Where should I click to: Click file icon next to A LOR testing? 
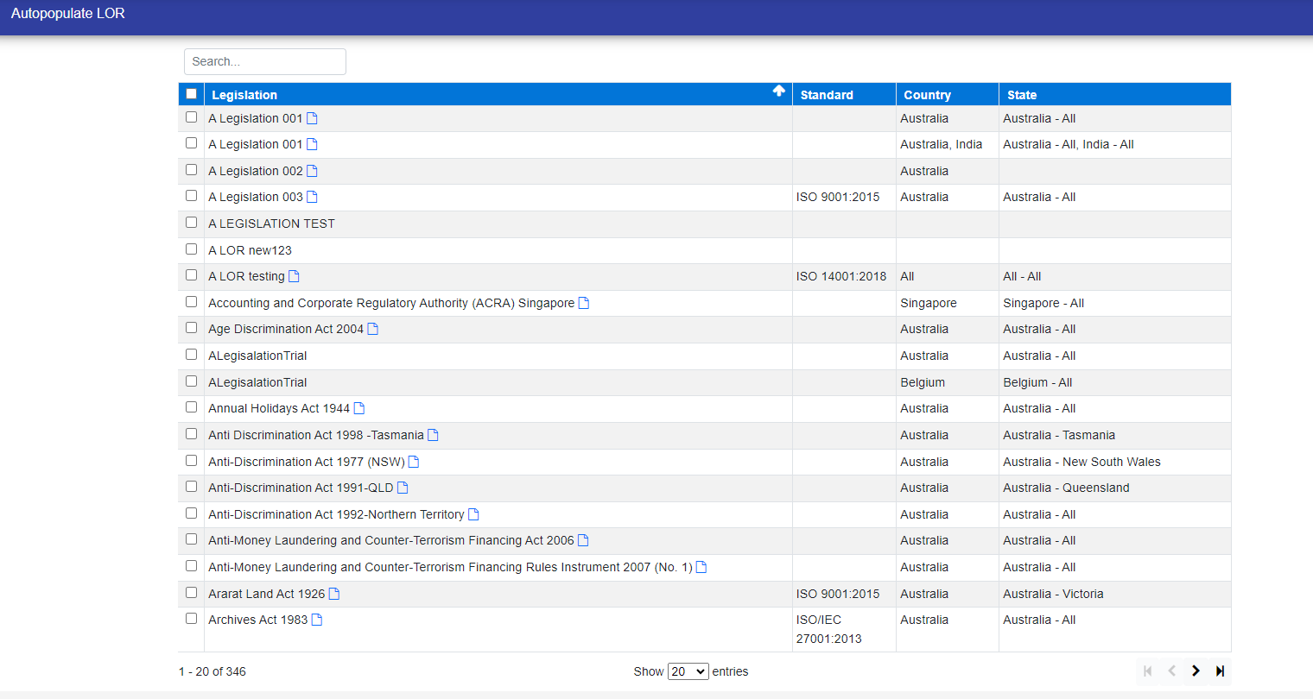click(x=294, y=276)
